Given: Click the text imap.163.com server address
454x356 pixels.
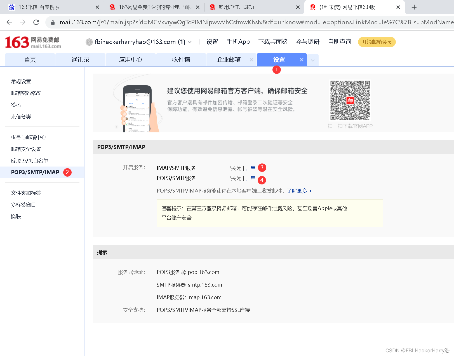Looking at the screenshot, I should 204,298.
